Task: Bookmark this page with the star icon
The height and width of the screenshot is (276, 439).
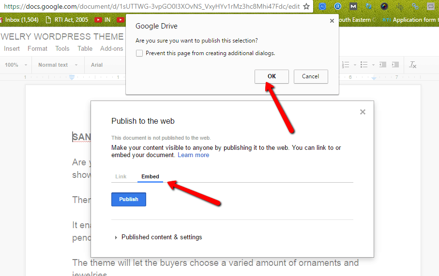Action: tap(306, 6)
